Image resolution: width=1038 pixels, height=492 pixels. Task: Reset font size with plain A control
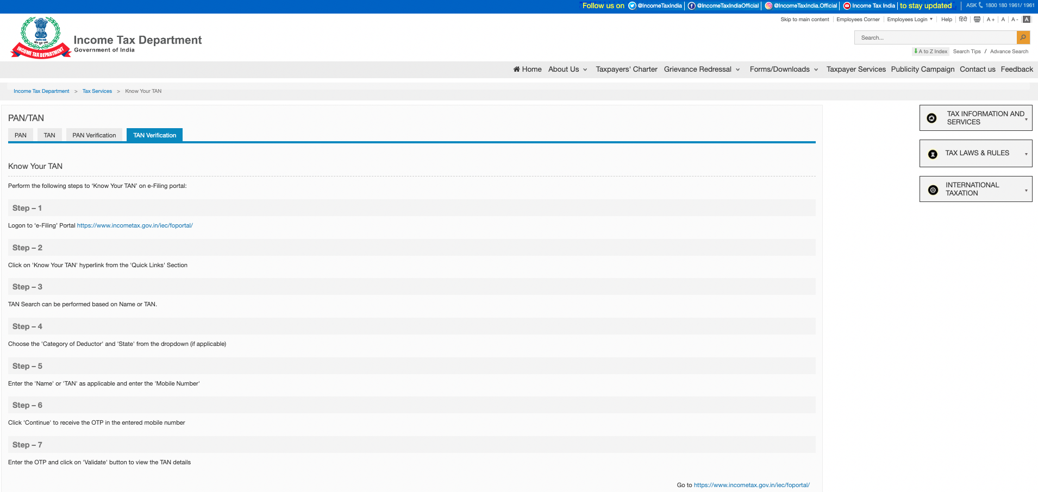1003,20
